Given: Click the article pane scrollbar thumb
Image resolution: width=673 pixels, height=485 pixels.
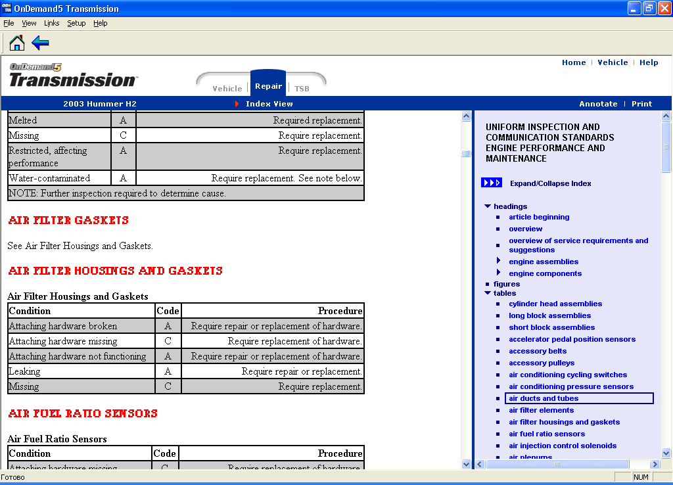Looking at the screenshot, I should coord(466,154).
